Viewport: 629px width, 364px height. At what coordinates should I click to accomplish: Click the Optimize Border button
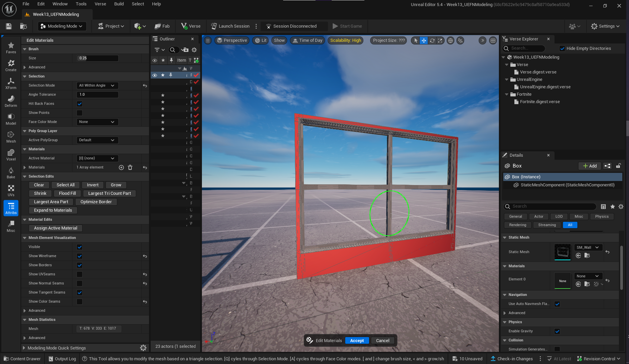pyautogui.click(x=96, y=202)
